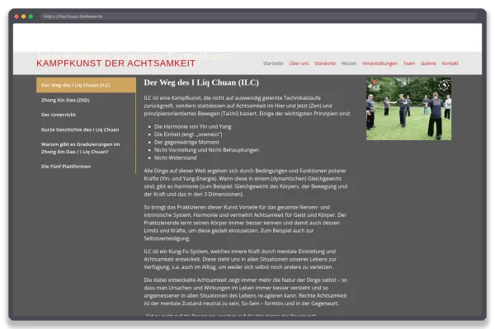This screenshot has width=495, height=329.
Task: Switch to Die Fünf Plattformen tab
Action: coord(86,167)
